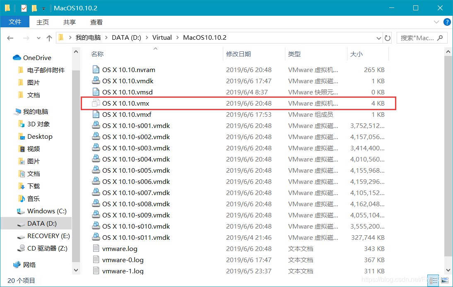
Task: Sort by the 修改日期 column header
Action: point(239,54)
